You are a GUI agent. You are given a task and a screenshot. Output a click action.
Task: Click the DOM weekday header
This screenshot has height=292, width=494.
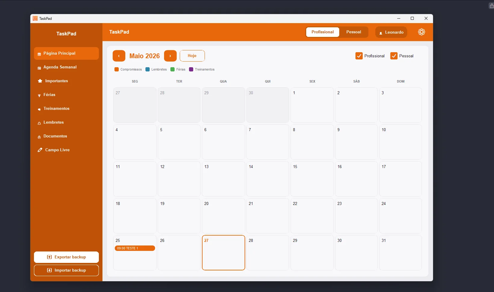401,81
